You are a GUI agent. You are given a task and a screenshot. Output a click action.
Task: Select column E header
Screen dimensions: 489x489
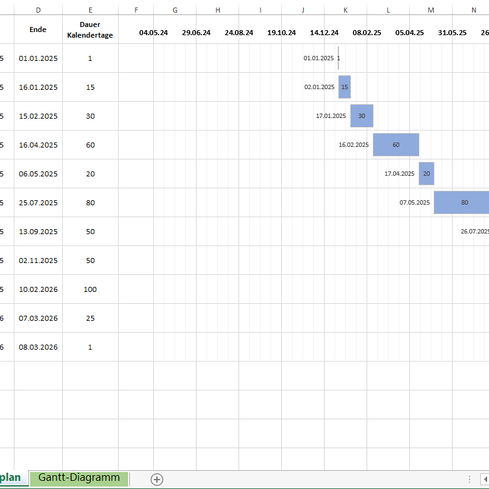pos(90,10)
